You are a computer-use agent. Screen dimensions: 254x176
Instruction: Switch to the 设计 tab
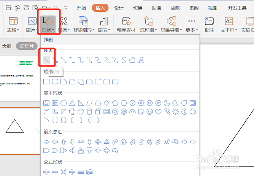[119, 8]
